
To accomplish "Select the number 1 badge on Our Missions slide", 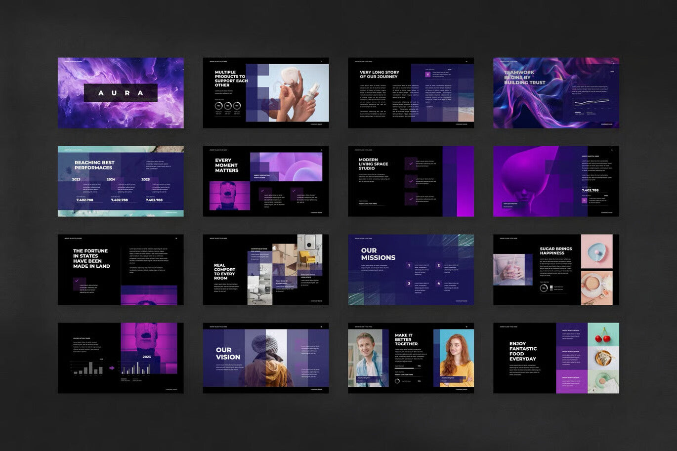I will click(409, 265).
